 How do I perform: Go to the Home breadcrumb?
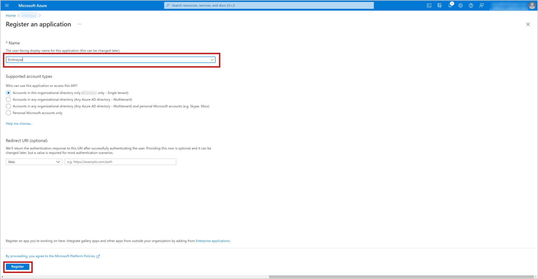point(11,16)
